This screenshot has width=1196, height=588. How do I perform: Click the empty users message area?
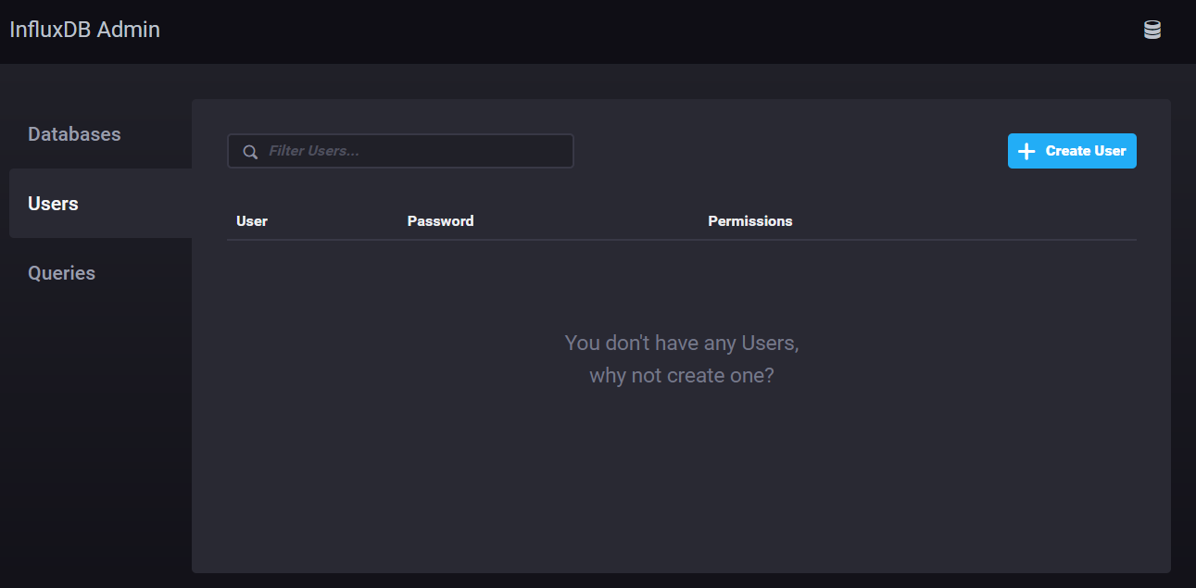click(x=682, y=358)
